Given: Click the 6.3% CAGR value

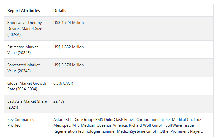Looking at the screenshot, I should coord(63,83).
